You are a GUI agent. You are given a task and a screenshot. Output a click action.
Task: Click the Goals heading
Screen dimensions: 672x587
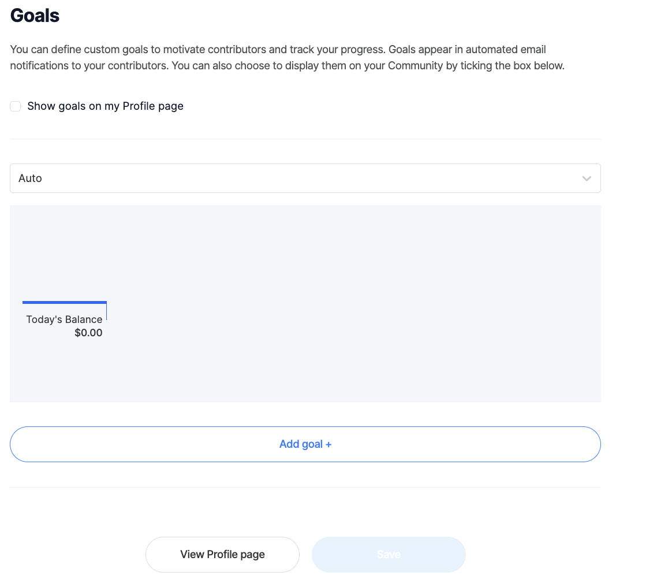click(x=35, y=16)
